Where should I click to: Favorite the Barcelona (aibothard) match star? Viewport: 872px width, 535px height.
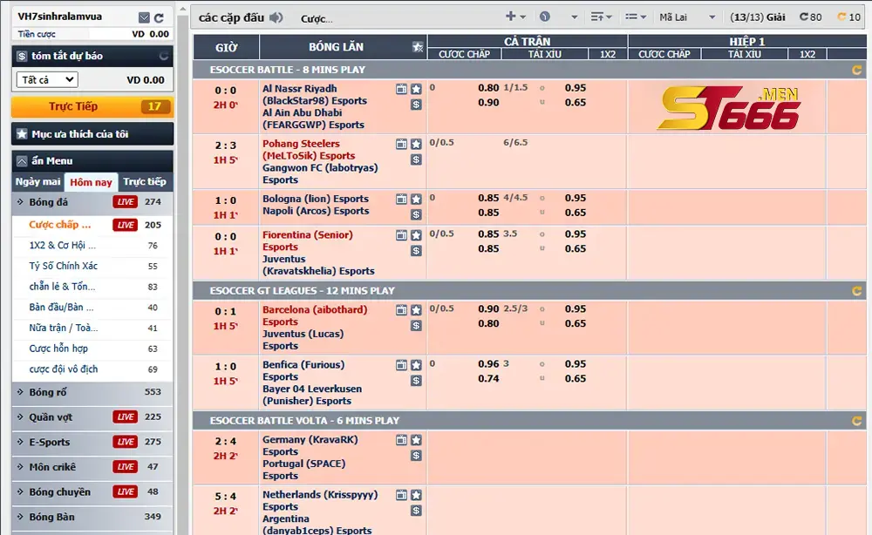point(416,310)
